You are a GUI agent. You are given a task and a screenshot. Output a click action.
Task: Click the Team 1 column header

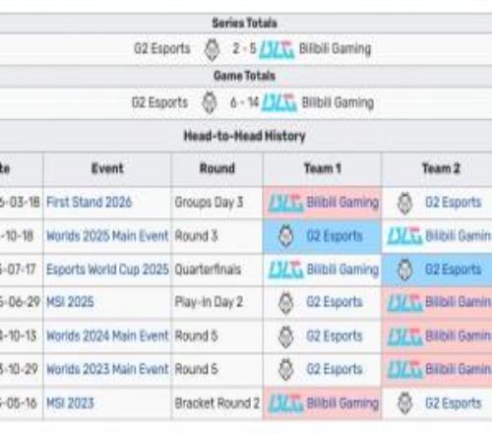[x=323, y=168]
